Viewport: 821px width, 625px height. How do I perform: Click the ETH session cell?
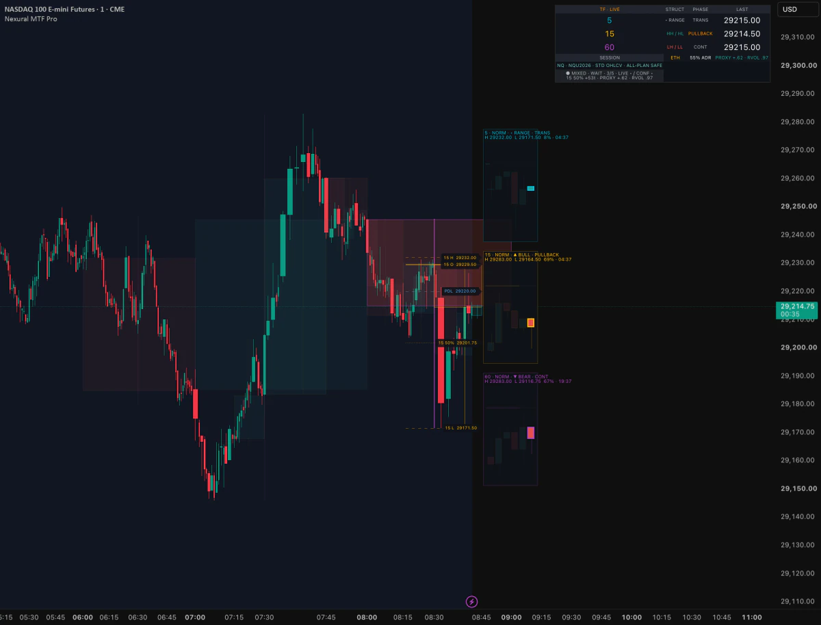click(x=675, y=57)
